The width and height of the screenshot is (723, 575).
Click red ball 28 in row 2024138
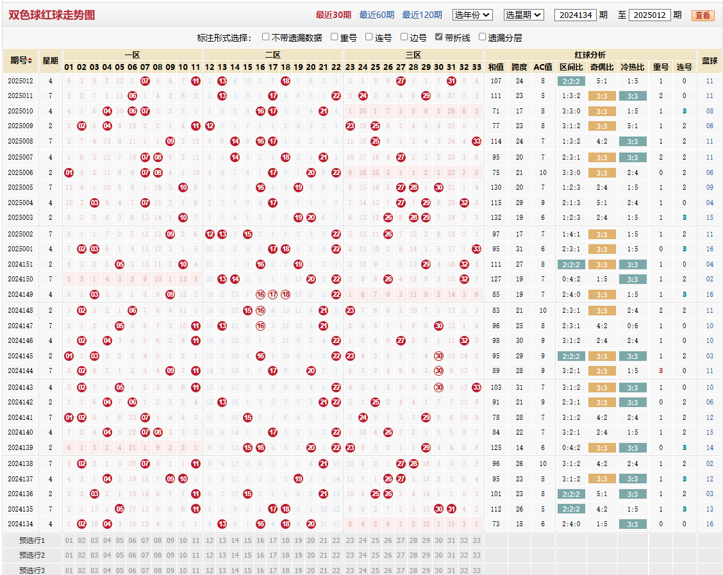pos(413,464)
